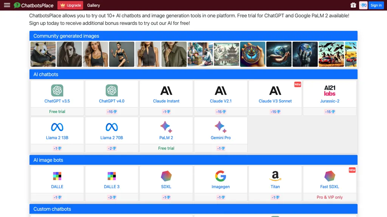Click the Free trial label under PaLM 2

click(x=166, y=148)
